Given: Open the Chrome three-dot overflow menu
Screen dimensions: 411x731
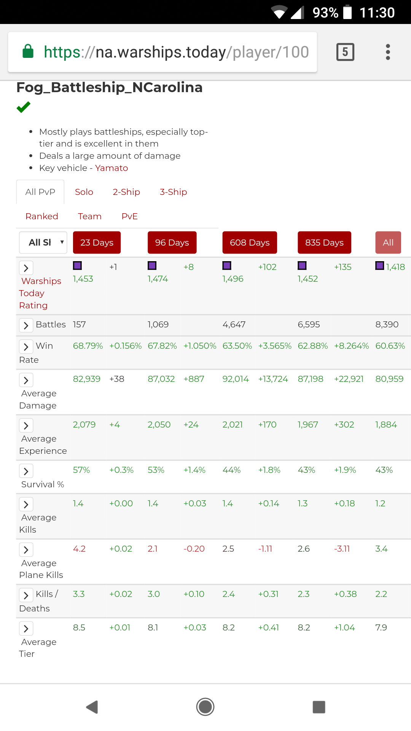Looking at the screenshot, I should click(388, 52).
